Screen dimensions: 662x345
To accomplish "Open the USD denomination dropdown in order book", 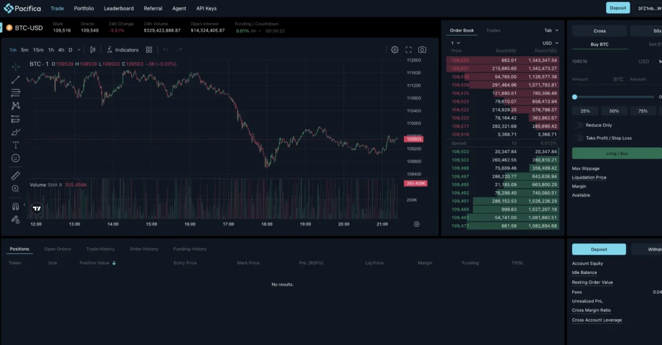I will click(x=551, y=43).
